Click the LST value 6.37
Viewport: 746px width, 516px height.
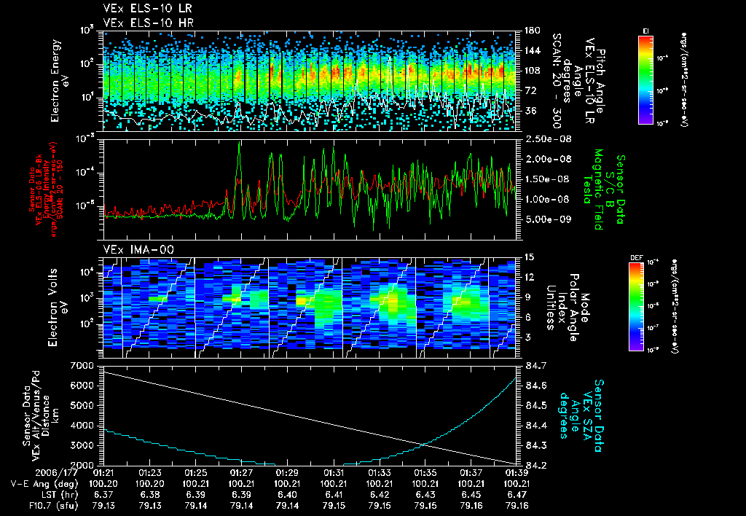click(x=103, y=495)
